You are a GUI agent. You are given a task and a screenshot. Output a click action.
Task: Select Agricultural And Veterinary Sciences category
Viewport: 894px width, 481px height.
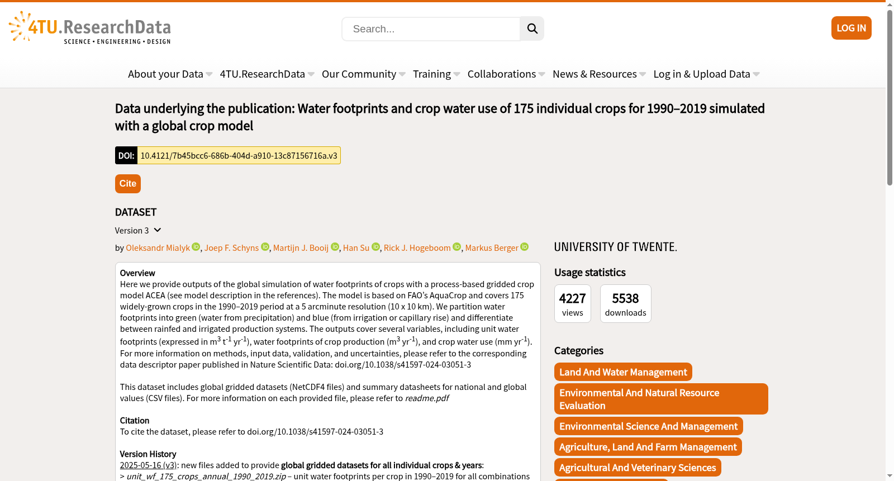tap(638, 468)
